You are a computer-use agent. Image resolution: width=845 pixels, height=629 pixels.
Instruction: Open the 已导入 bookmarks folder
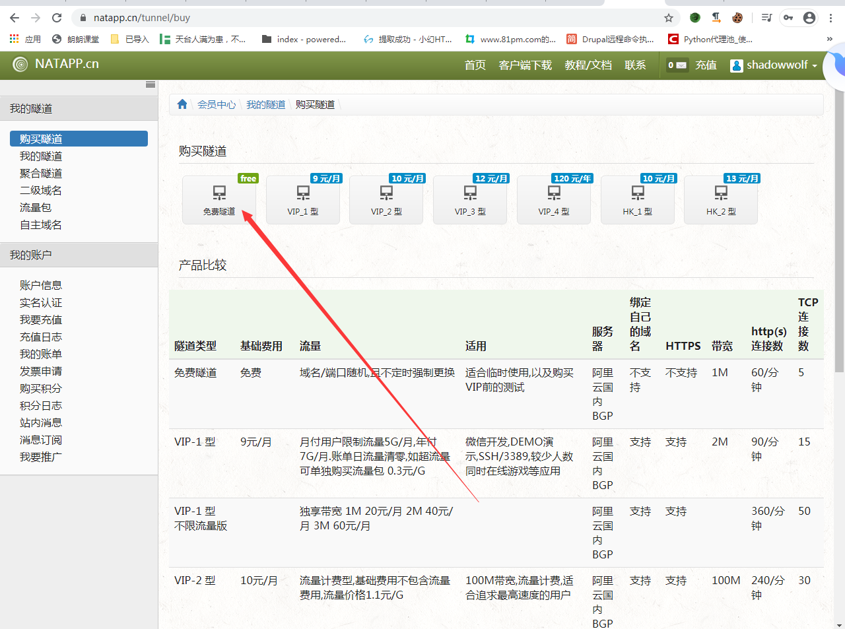(x=130, y=39)
